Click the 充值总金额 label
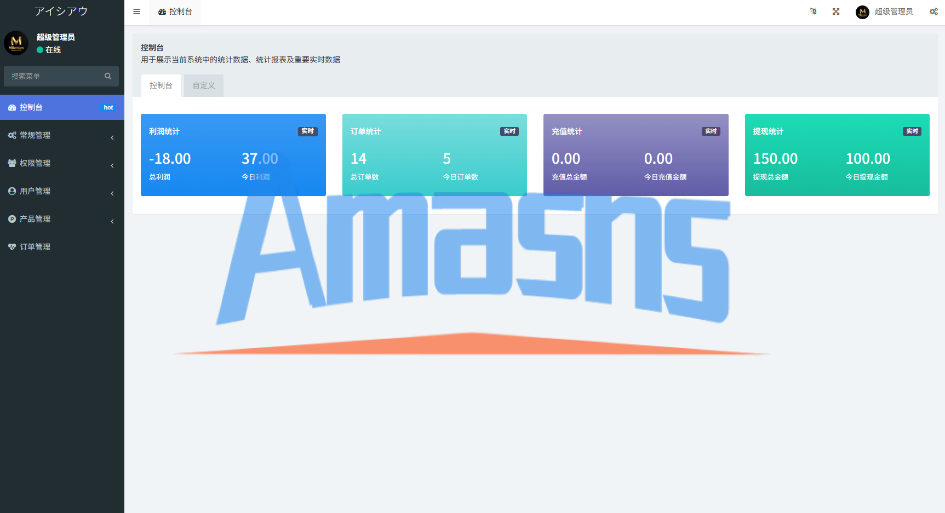This screenshot has height=513, width=945. point(569,177)
